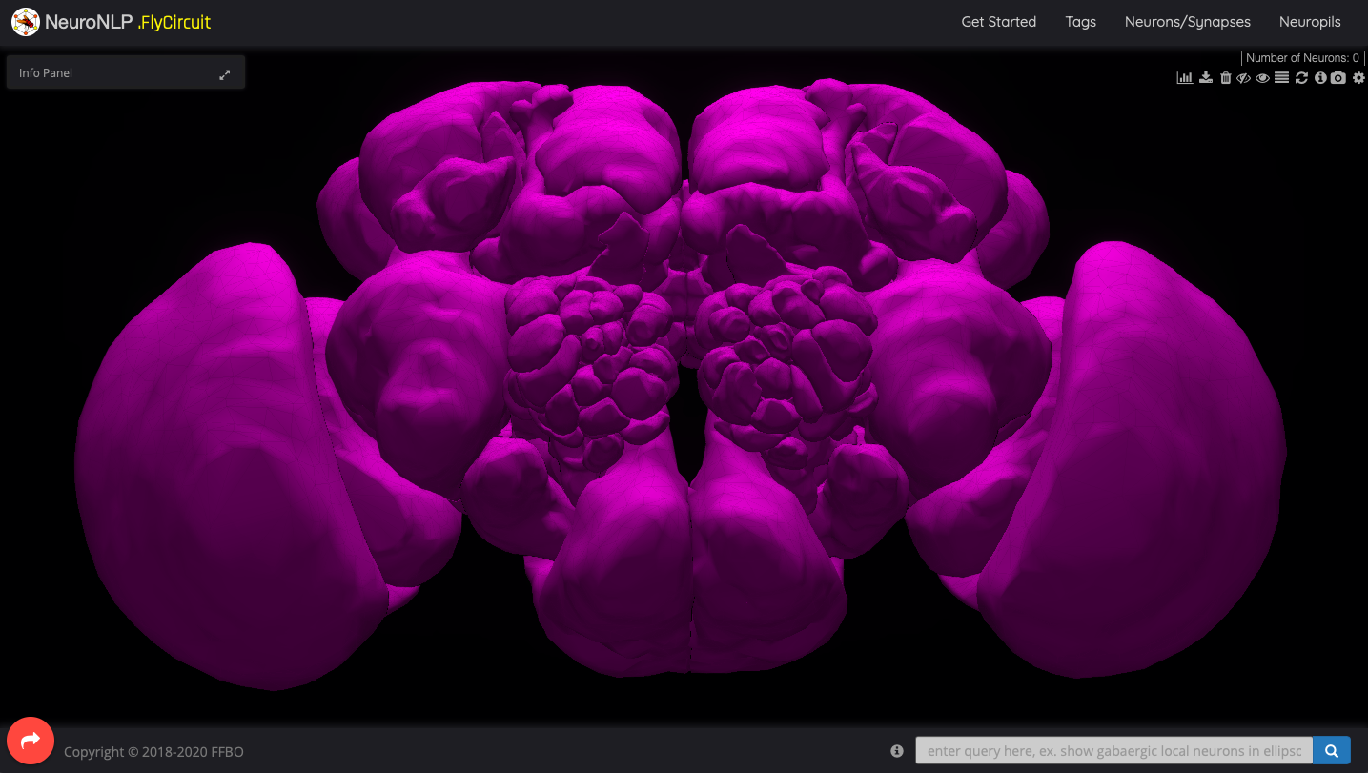This screenshot has width=1368, height=773.
Task: Click the circular arrows reset view icon
Action: click(1301, 78)
